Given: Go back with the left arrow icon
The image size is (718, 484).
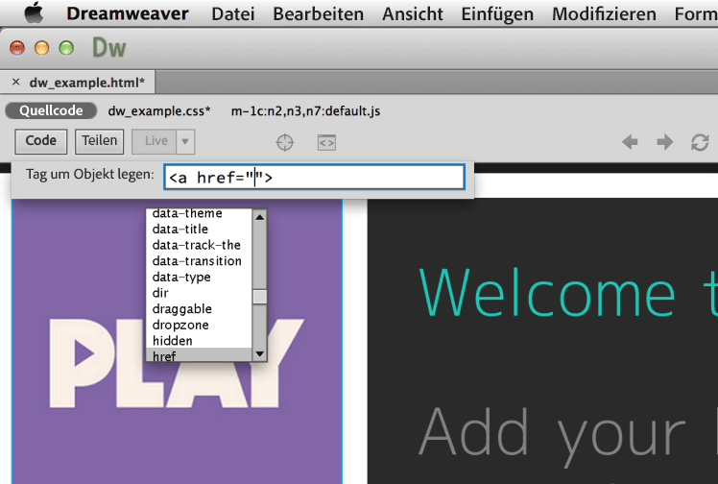Looking at the screenshot, I should (630, 142).
